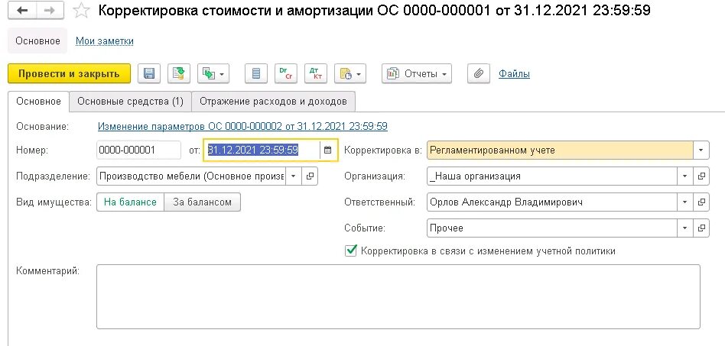725x346 pixels.
Task: Open the Мои заметки link
Action: [105, 40]
